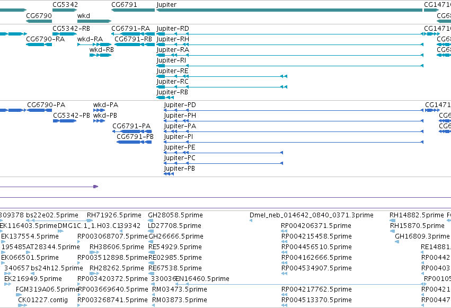Click the purple arrow feature end
The width and height of the screenshot is (451, 308).
tap(96, 187)
